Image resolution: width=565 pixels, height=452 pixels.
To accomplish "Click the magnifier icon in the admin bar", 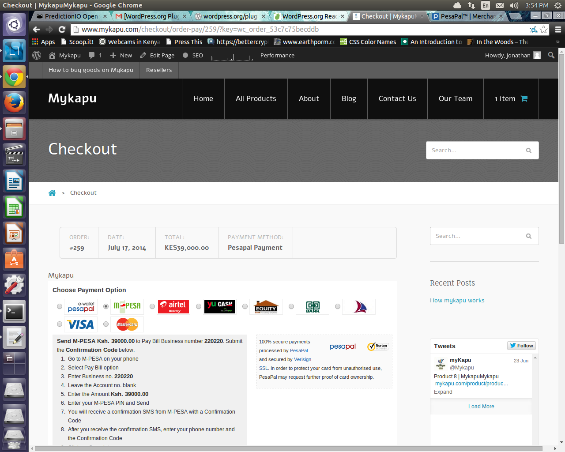I will (x=551, y=56).
